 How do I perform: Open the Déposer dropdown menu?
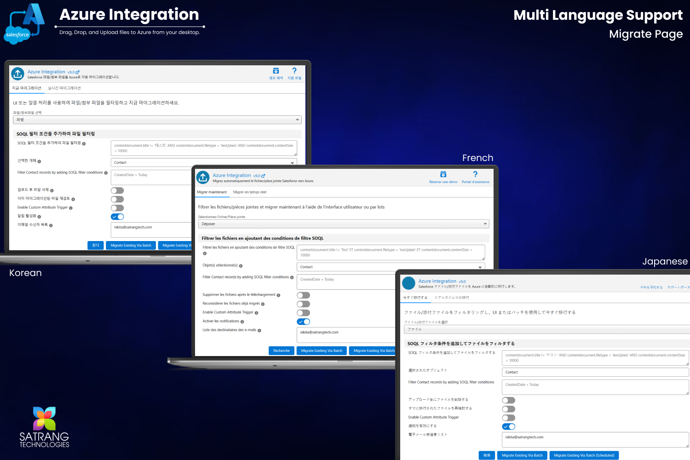click(344, 224)
